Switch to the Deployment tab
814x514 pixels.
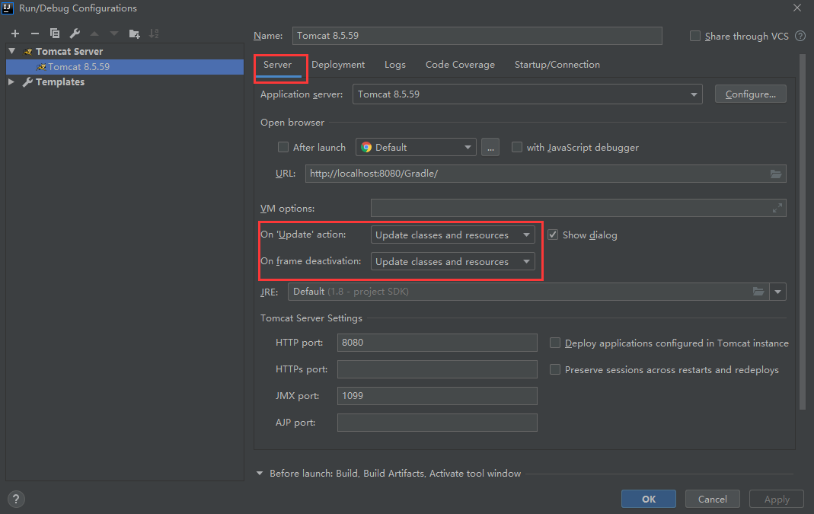338,65
